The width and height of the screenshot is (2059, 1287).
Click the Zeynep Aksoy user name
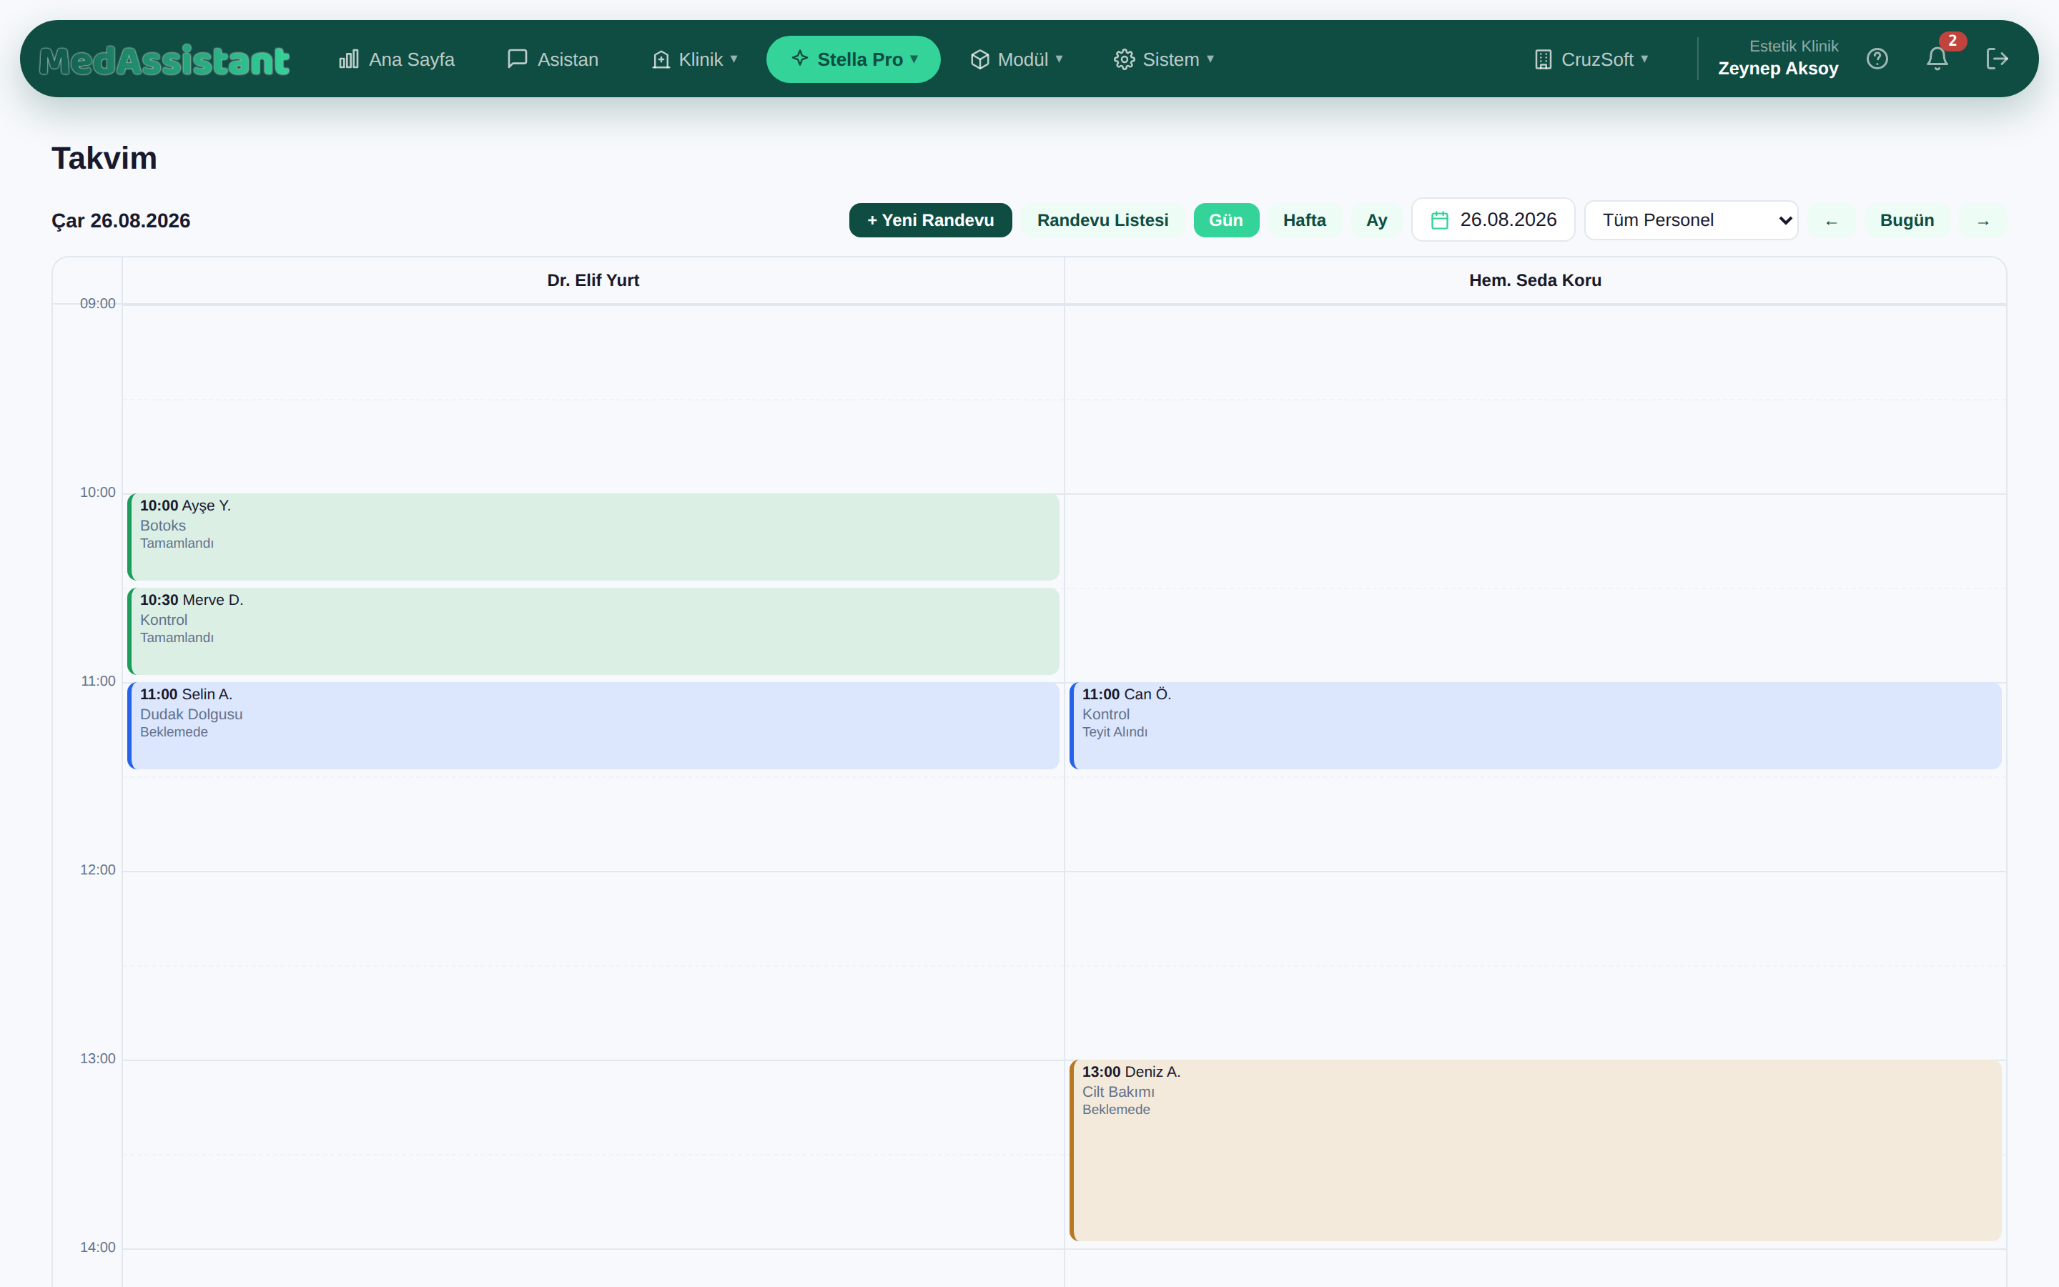click(1777, 69)
